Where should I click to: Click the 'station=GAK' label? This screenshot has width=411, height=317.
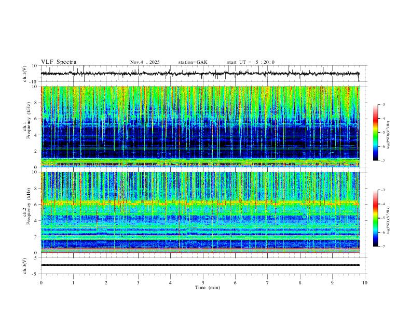[193, 62]
